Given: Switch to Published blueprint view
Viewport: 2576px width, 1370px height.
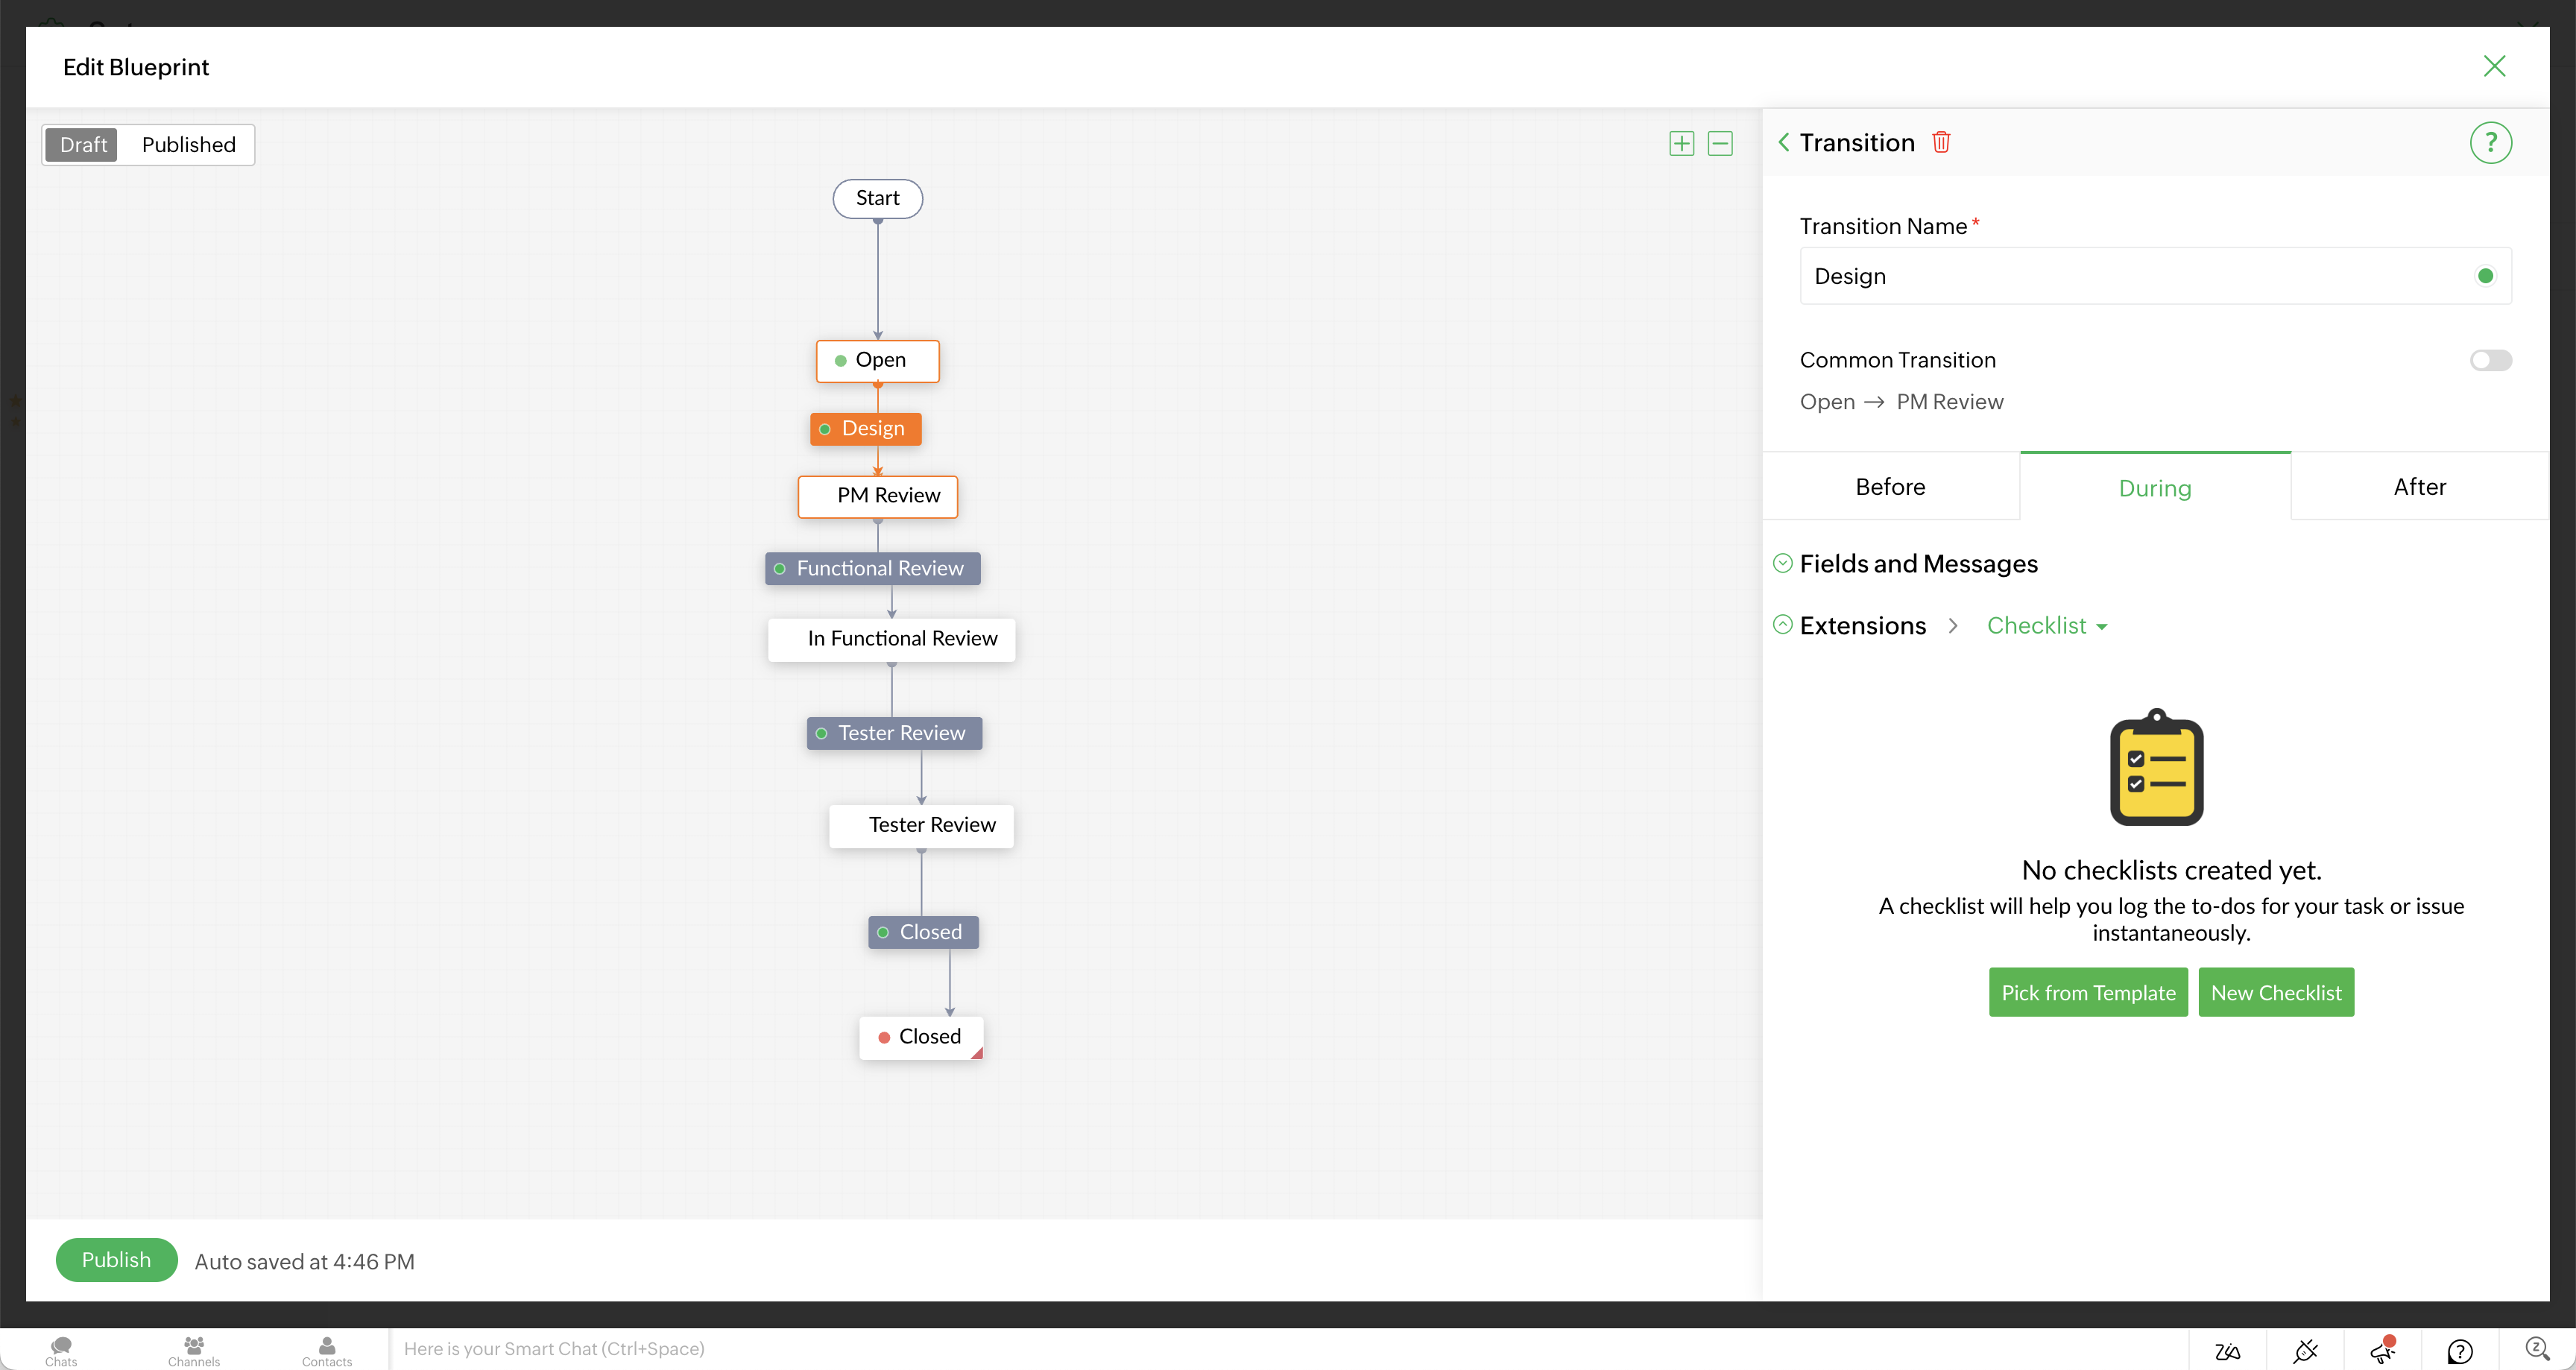Looking at the screenshot, I should (x=188, y=144).
